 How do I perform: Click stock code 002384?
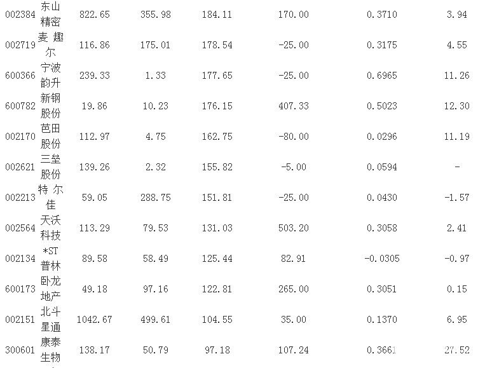18,14
